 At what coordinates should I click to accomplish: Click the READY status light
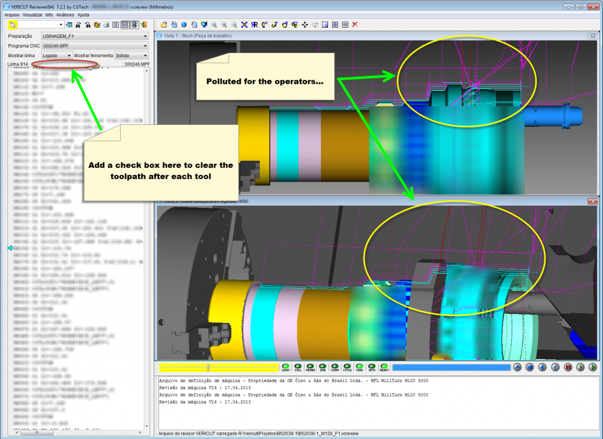pos(384,368)
